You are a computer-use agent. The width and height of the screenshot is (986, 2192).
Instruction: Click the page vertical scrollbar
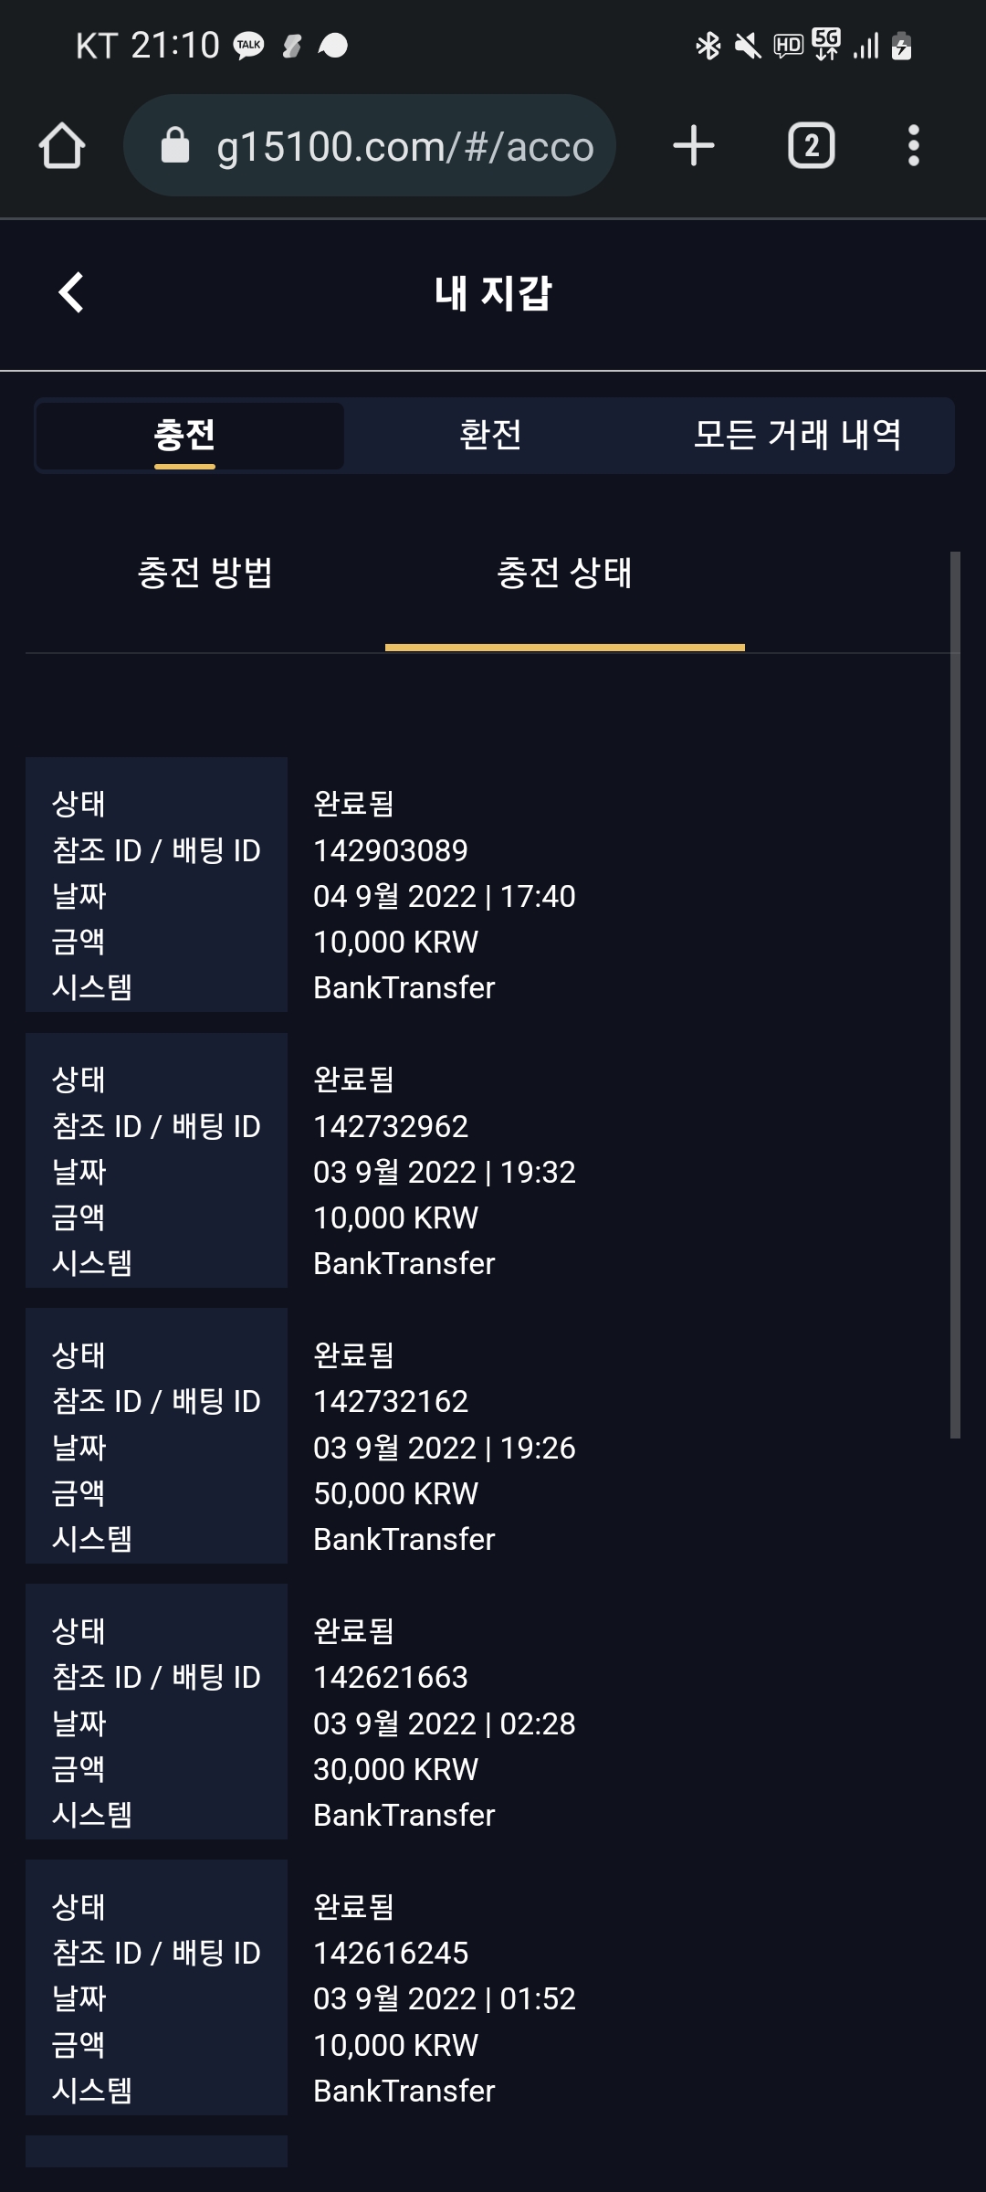point(955,995)
